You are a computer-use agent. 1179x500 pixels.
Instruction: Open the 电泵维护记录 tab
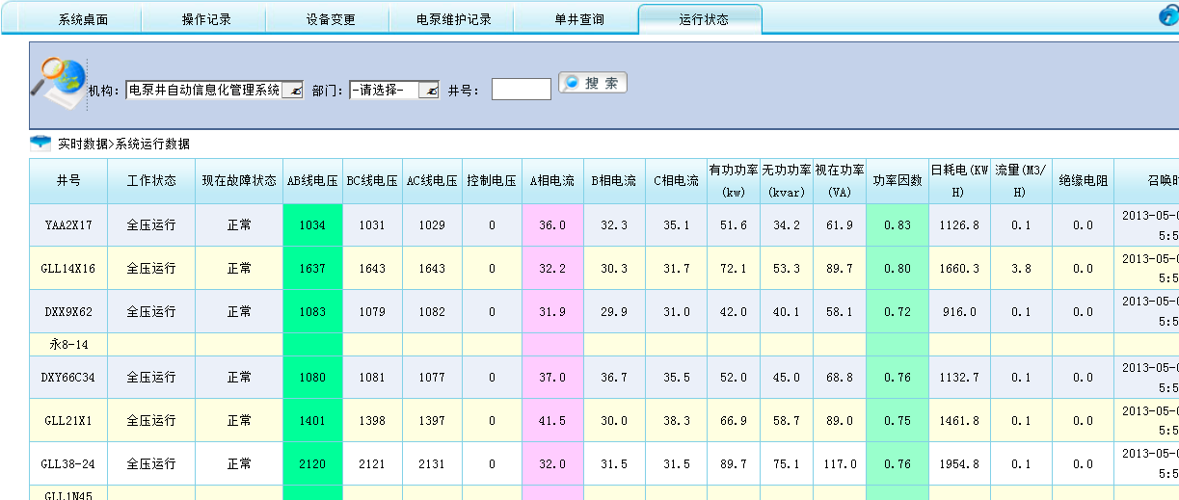(x=454, y=19)
